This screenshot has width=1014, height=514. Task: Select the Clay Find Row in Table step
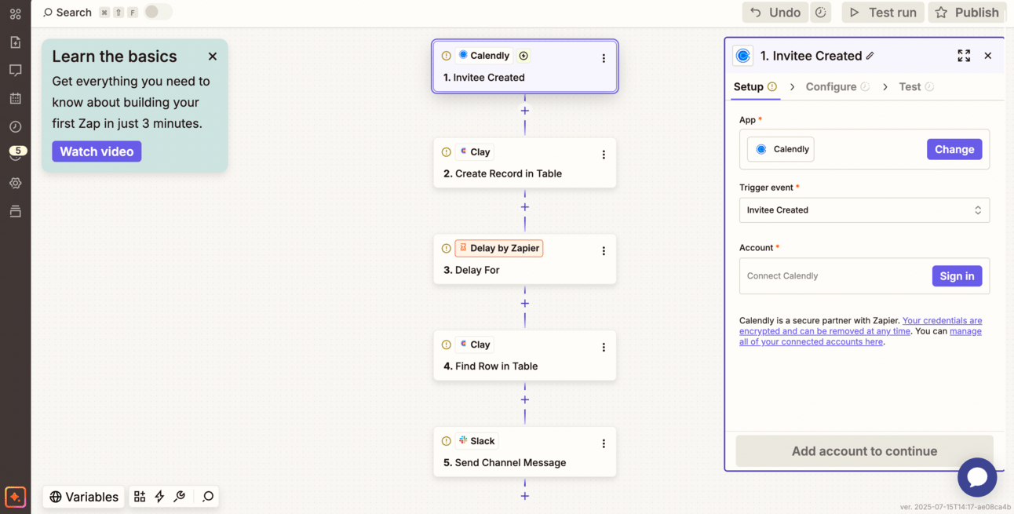[525, 355]
